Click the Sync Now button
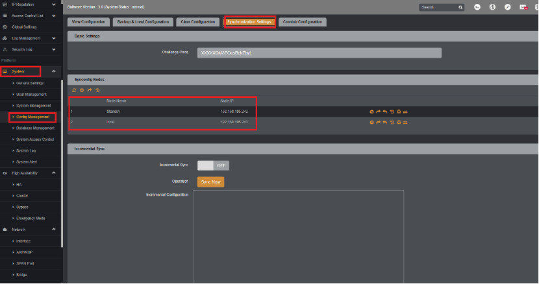Image resolution: width=539 pixels, height=284 pixels. coord(210,182)
